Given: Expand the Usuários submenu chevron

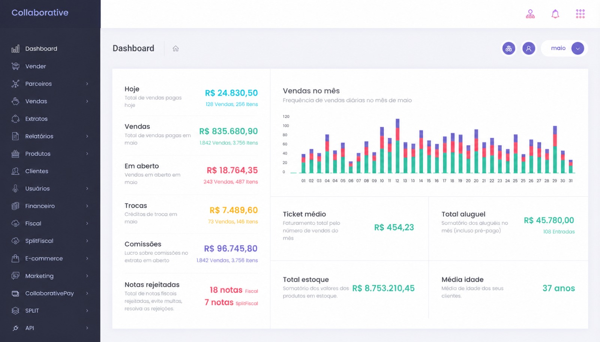Looking at the screenshot, I should [87, 189].
